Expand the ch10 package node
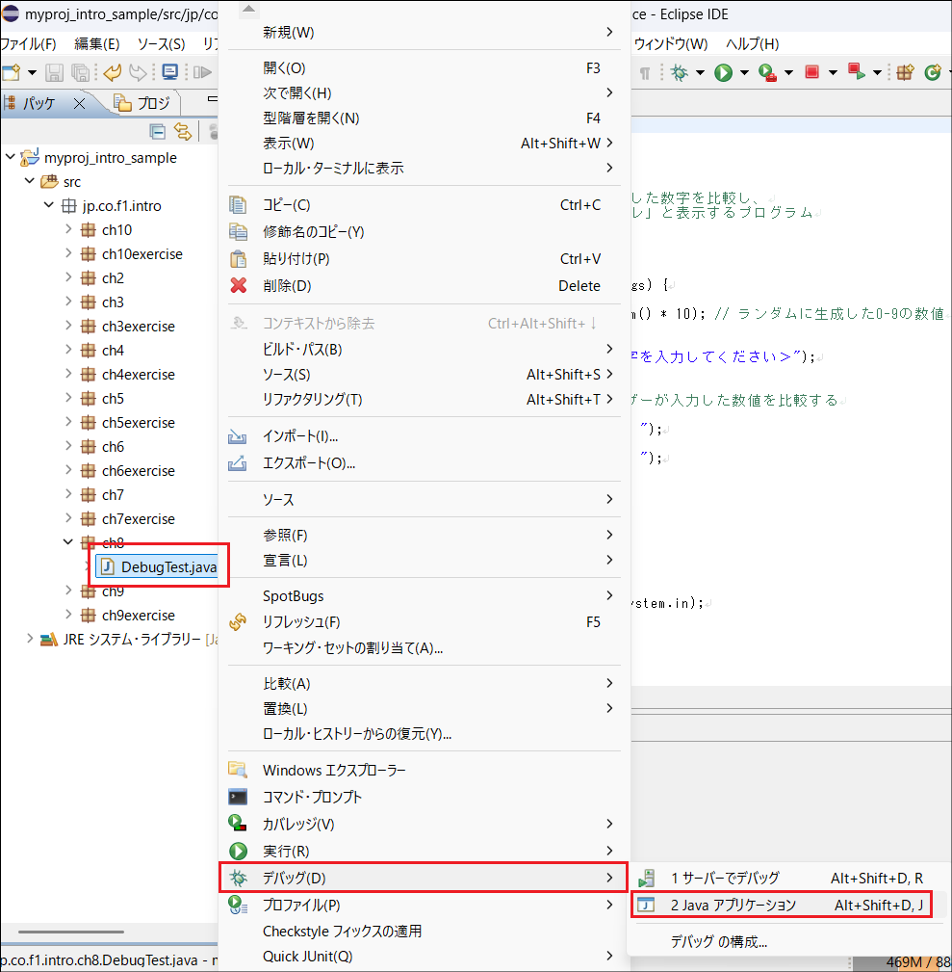The width and height of the screenshot is (952, 972). 68,229
